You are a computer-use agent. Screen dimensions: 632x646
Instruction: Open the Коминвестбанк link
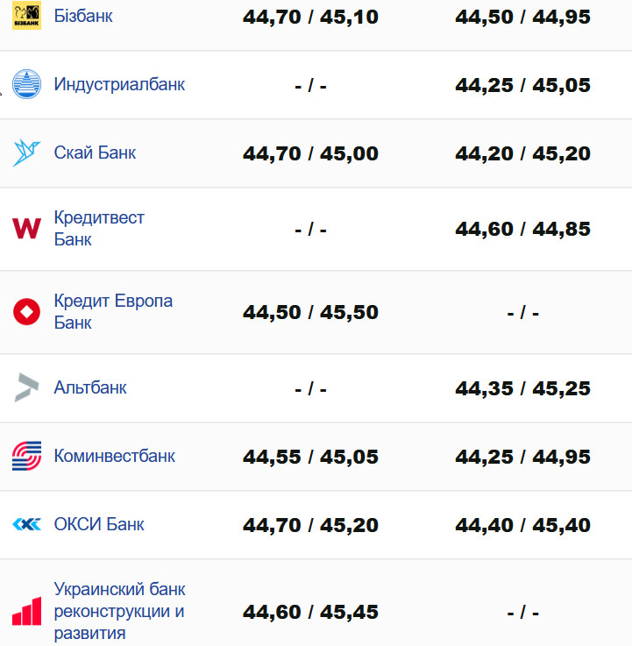point(114,456)
